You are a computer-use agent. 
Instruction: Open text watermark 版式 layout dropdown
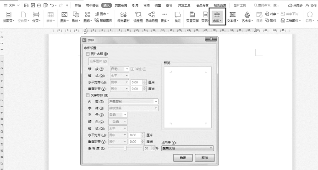[118, 129]
